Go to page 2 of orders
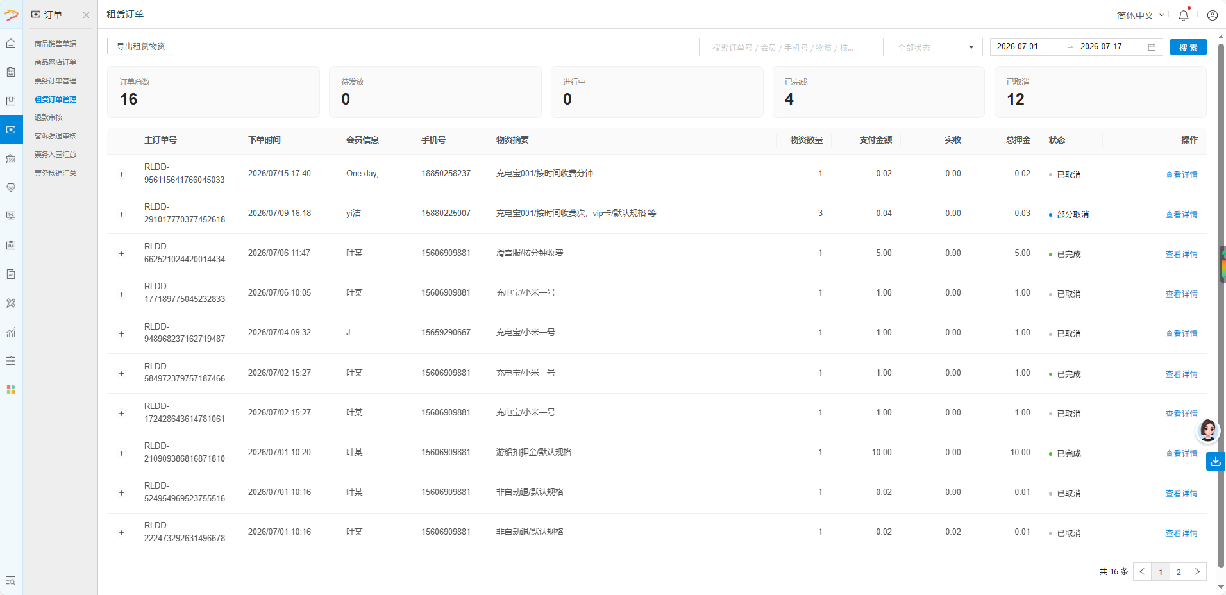The image size is (1226, 595). pos(1179,572)
